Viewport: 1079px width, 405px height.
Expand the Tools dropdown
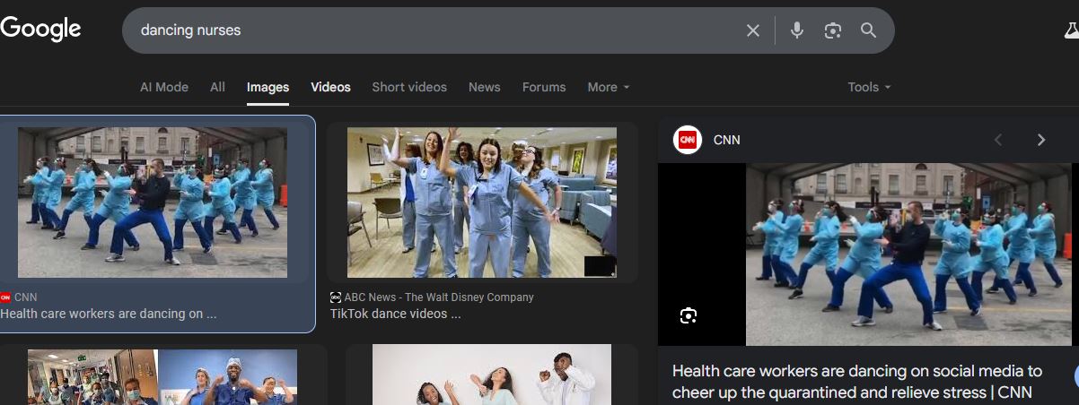(x=869, y=87)
